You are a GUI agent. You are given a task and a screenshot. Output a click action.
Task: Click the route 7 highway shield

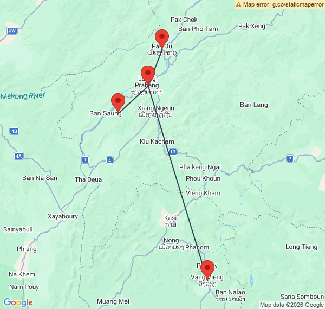click(x=290, y=159)
